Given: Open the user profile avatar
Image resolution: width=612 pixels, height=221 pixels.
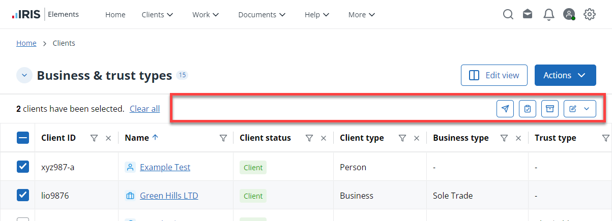Looking at the screenshot, I should (x=569, y=15).
